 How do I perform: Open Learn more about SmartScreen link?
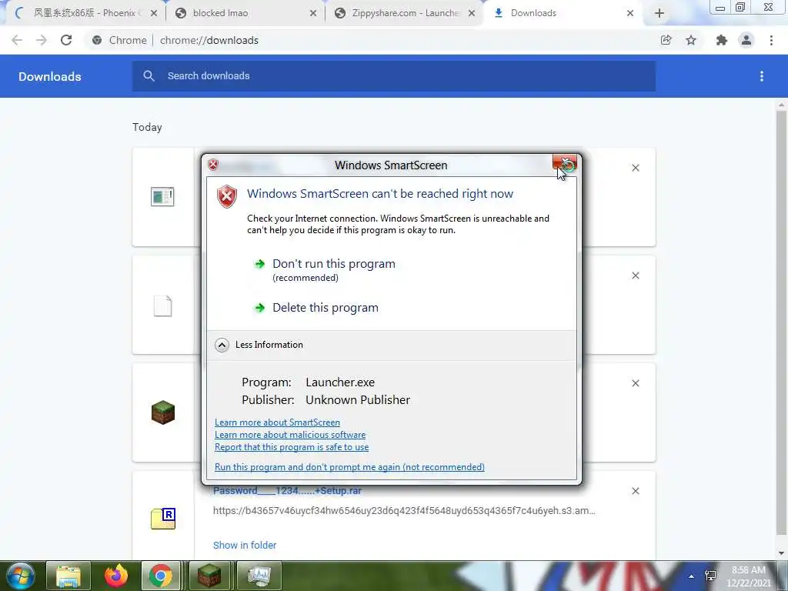point(277,422)
